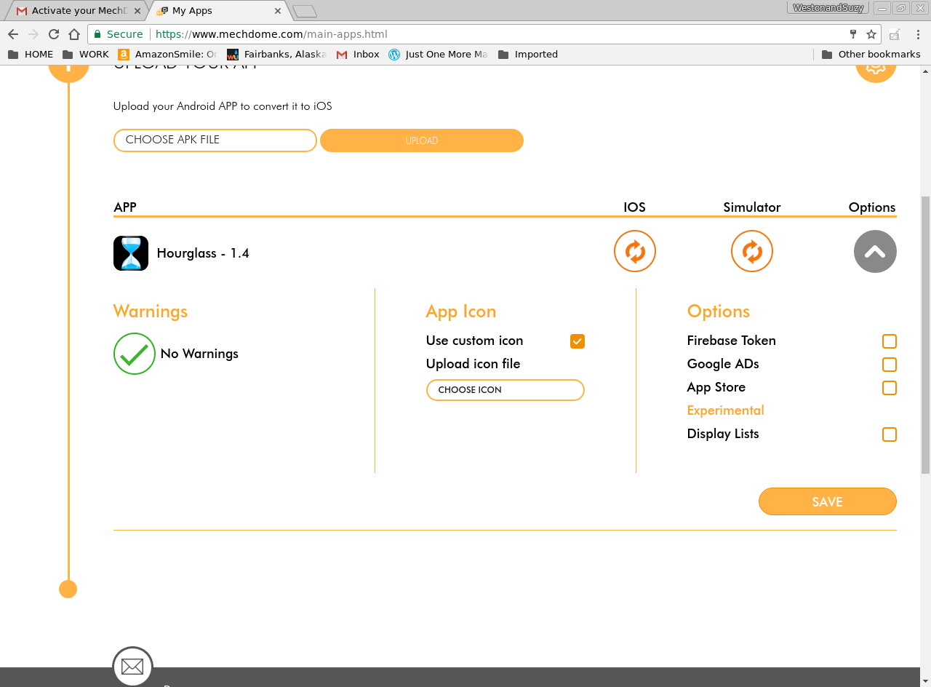Click the Simulator build refresh icon
931x687 pixels.
751,252
